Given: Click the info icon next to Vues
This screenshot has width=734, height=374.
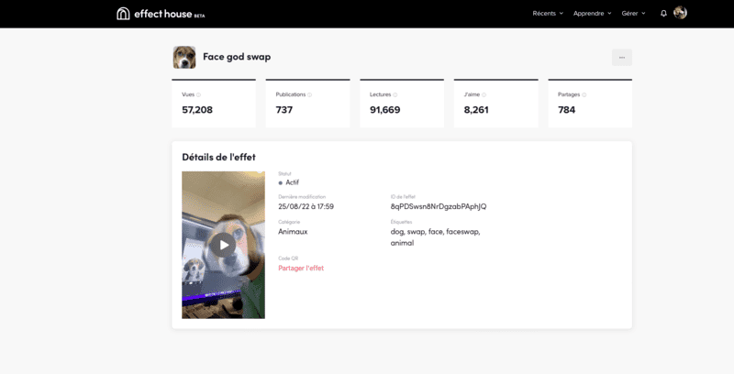Looking at the screenshot, I should [x=198, y=95].
